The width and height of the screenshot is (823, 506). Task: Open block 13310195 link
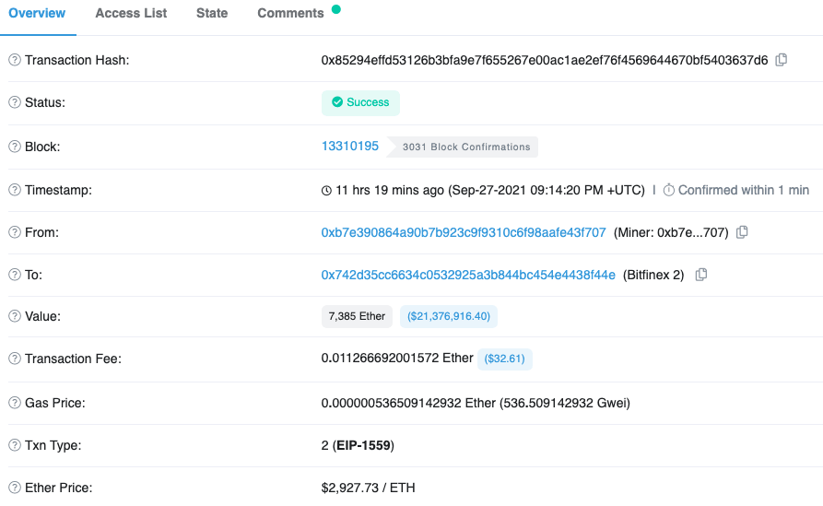point(350,146)
